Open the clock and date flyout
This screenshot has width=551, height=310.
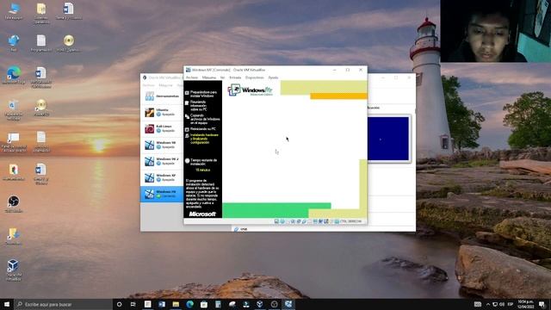click(526, 304)
